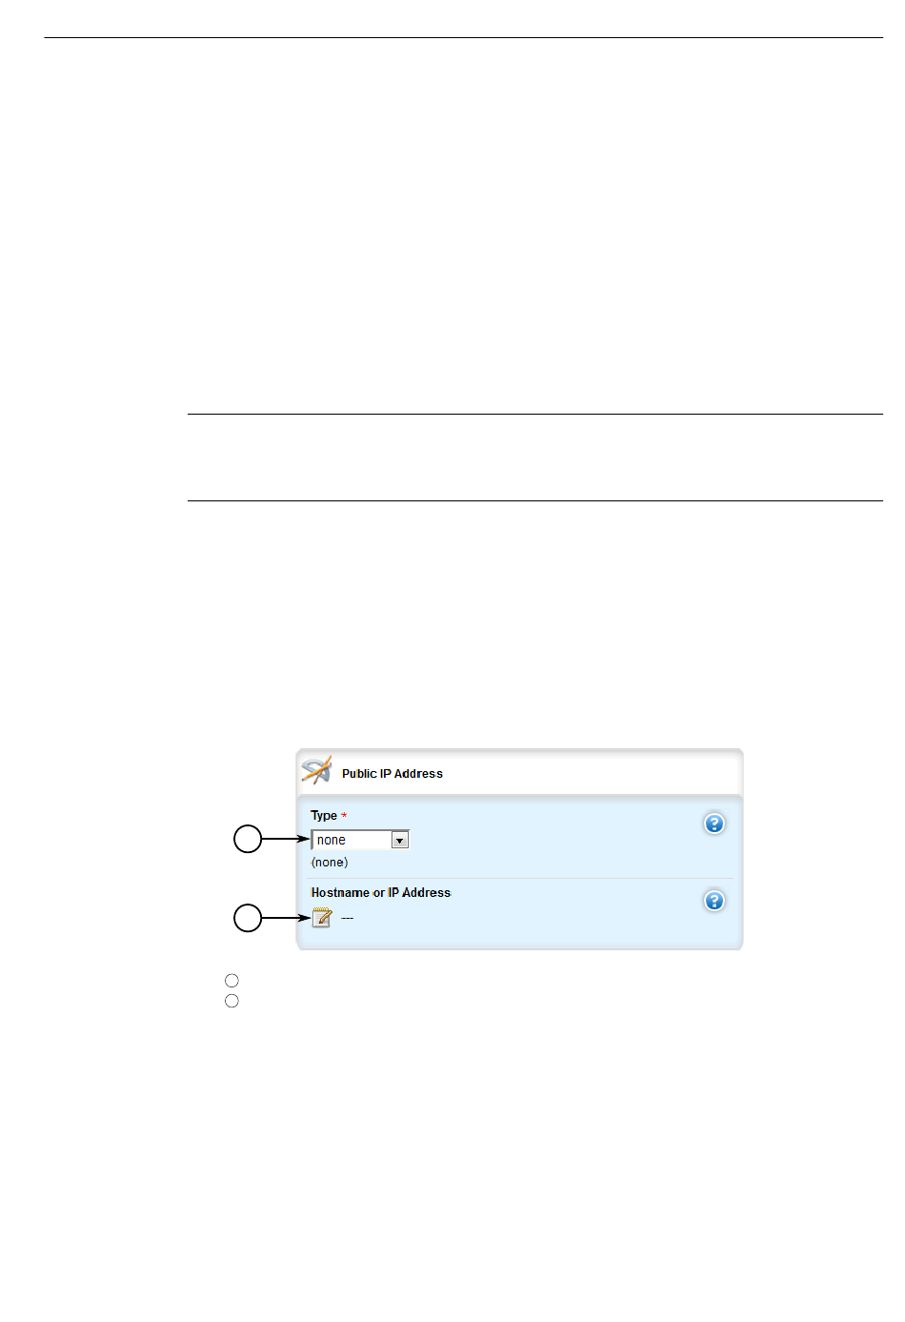Screen dimensions: 905x1322
Task: Click callout circle pointing to edit icon
Action: (x=248, y=918)
